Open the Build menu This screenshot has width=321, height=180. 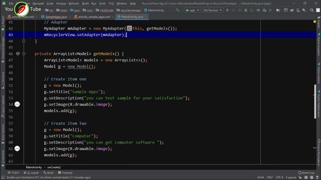85,3
